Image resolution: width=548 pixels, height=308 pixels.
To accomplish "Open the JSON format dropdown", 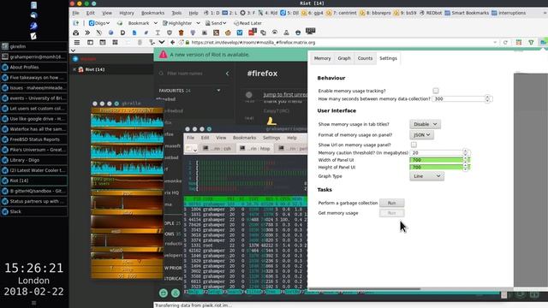I will click(x=421, y=135).
